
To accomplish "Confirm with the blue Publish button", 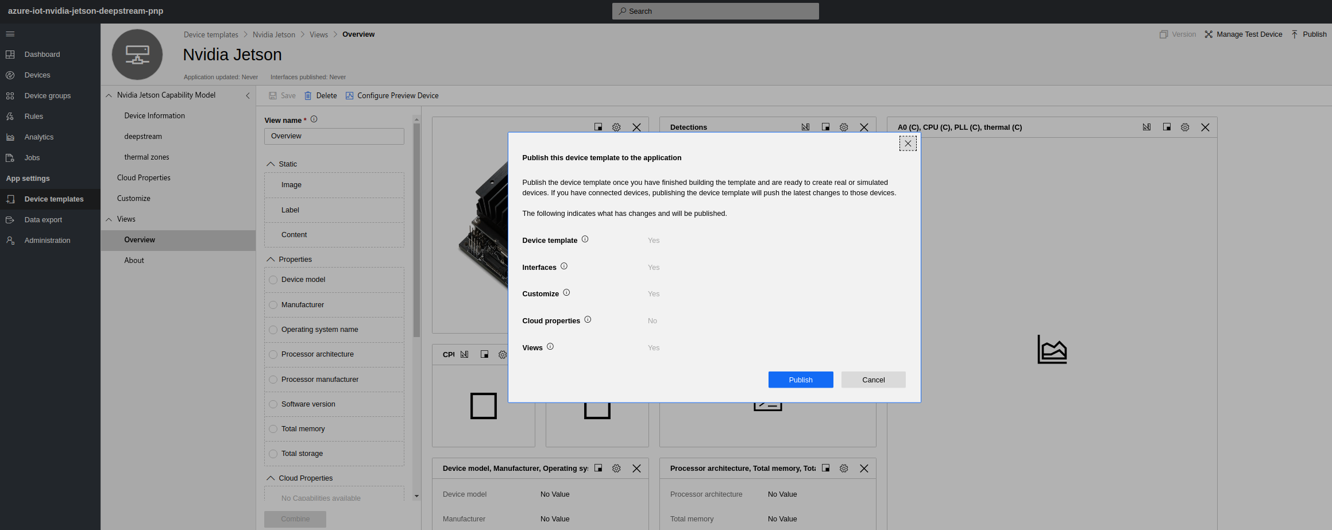I will 801,380.
